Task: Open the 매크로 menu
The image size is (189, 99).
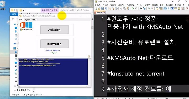Action: click(x=155, y=5)
